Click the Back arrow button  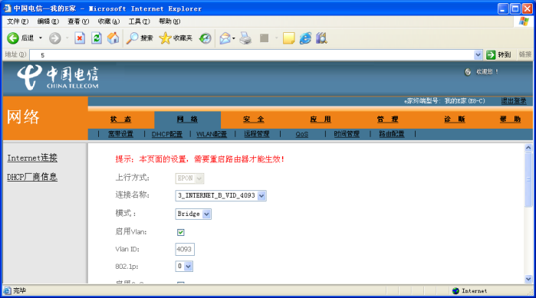pyautogui.click(x=13, y=38)
